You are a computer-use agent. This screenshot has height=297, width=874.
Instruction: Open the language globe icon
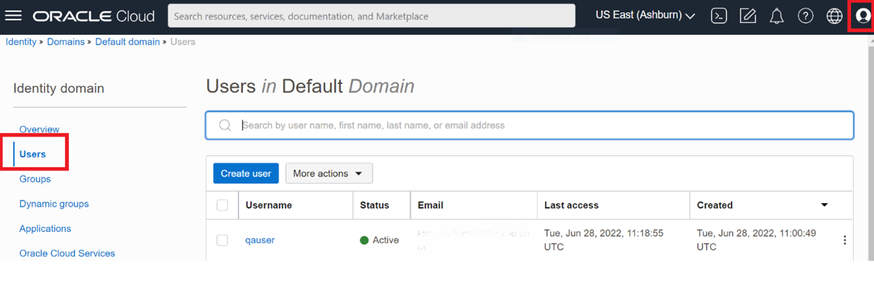point(835,16)
